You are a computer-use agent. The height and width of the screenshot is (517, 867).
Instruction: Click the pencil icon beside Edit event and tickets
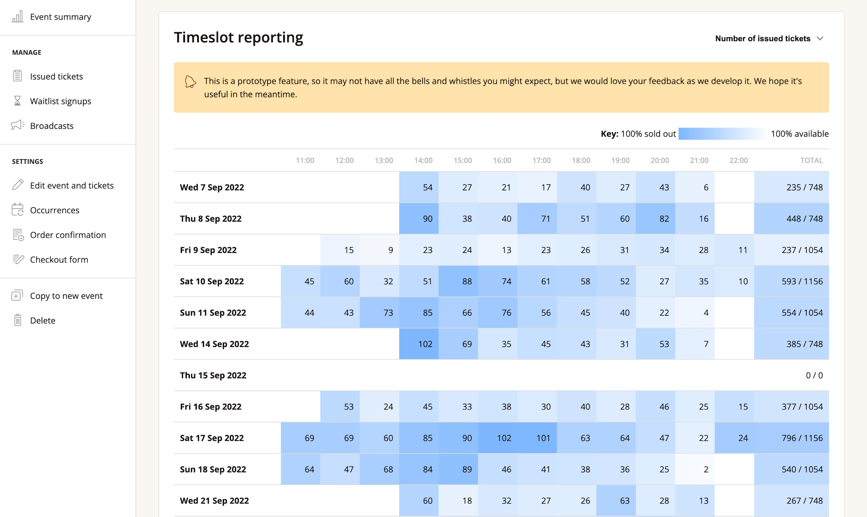(17, 185)
